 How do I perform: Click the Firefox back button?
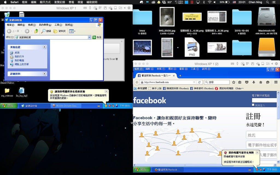click(137, 82)
